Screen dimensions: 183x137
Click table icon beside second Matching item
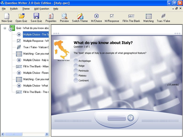(x=19, y=79)
